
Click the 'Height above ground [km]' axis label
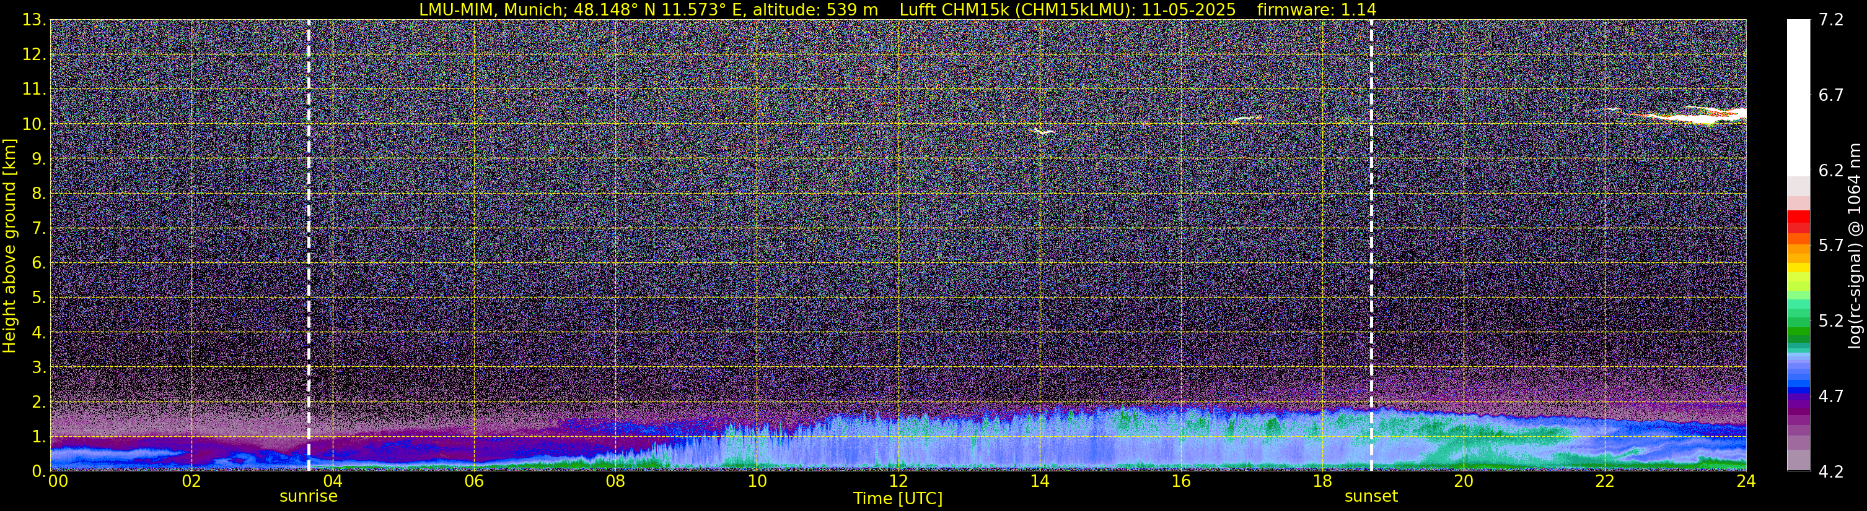(9, 246)
